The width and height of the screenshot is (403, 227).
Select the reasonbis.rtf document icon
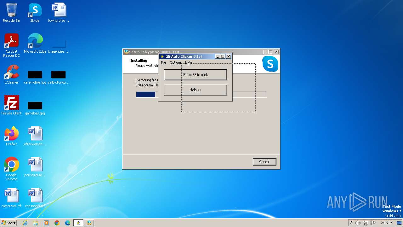[35, 198]
